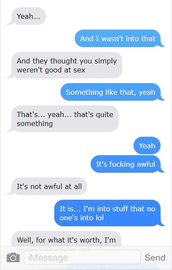Image resolution: width=172 pixels, height=270 pixels.
Task: Tap the 'Something like that, yeah' bubble
Action: pos(112,92)
